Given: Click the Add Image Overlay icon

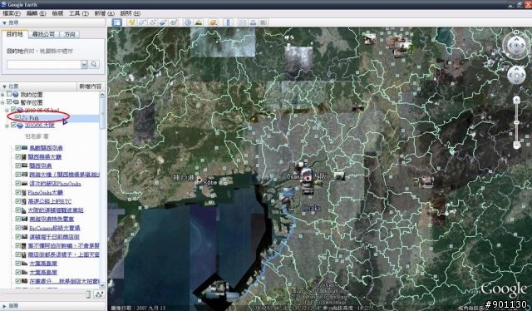Looking at the screenshot, I should tap(163, 22).
